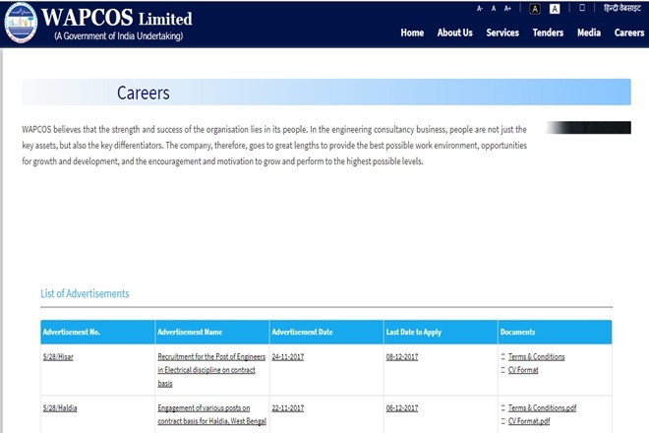
Task: Download CV Format for the Hisar advertisement
Action: click(525, 370)
